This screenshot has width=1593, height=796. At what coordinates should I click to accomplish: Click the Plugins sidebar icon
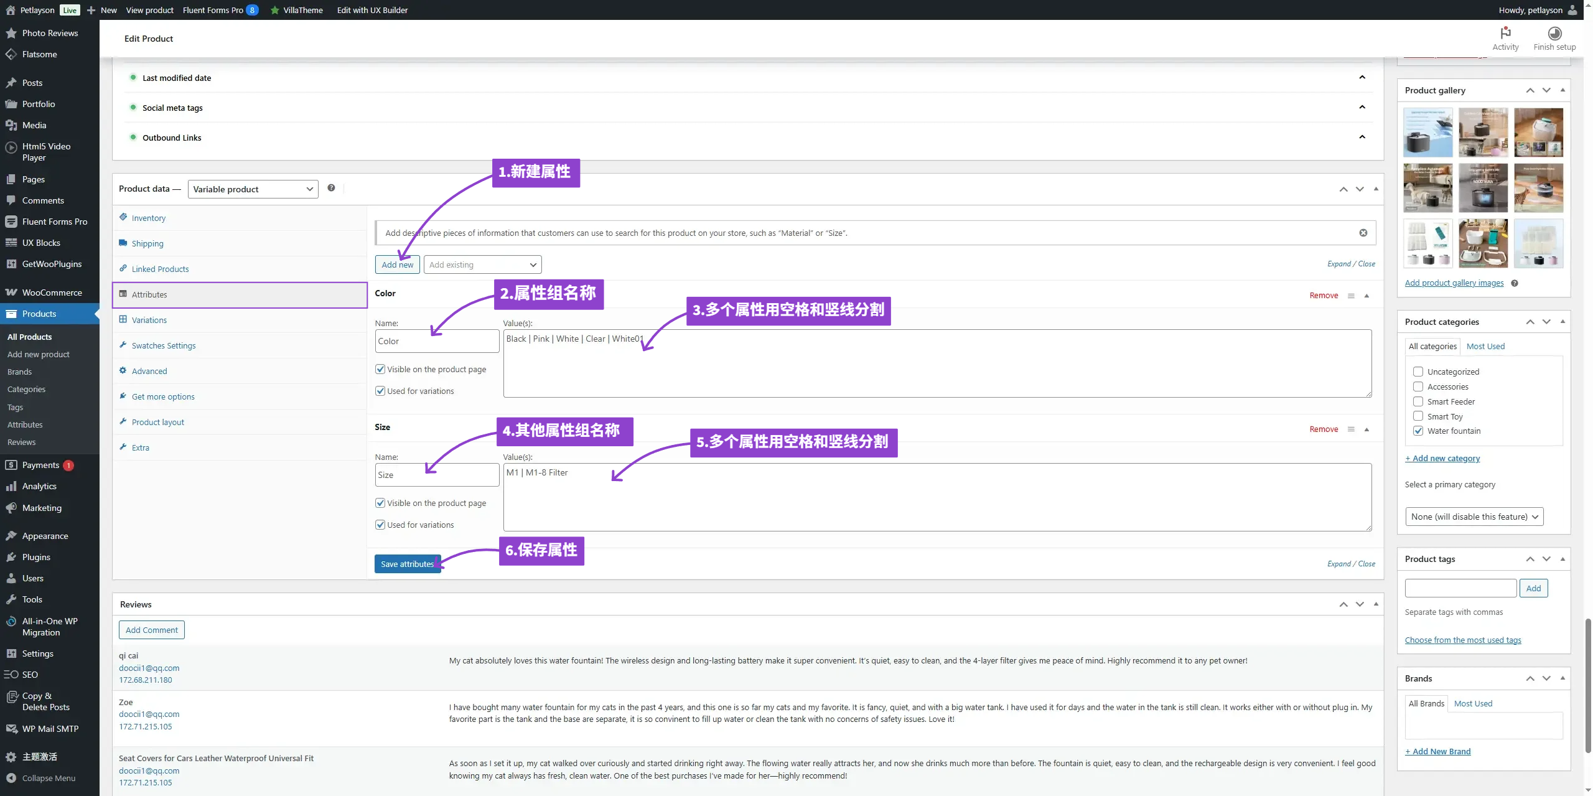11,558
